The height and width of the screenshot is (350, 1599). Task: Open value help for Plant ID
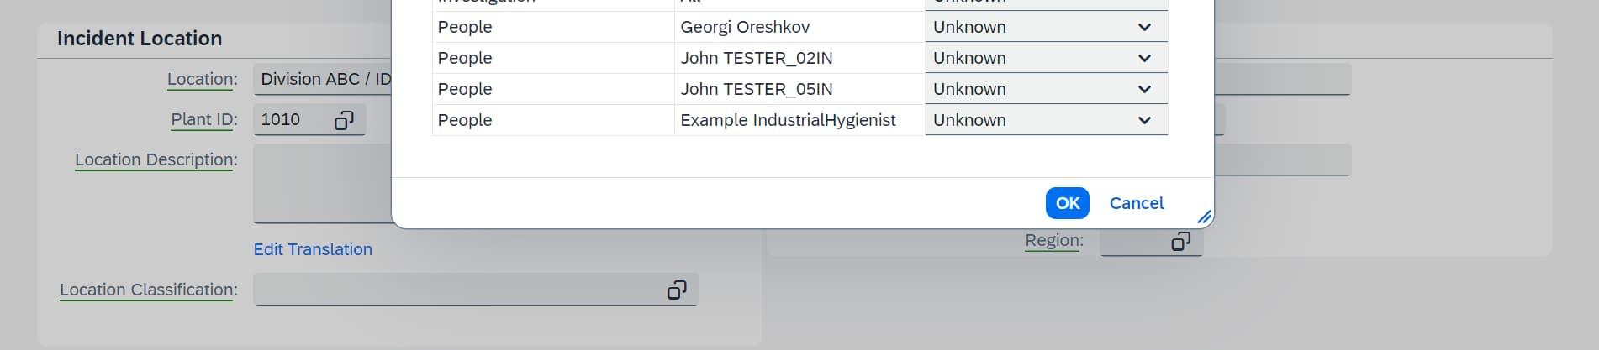tap(343, 120)
